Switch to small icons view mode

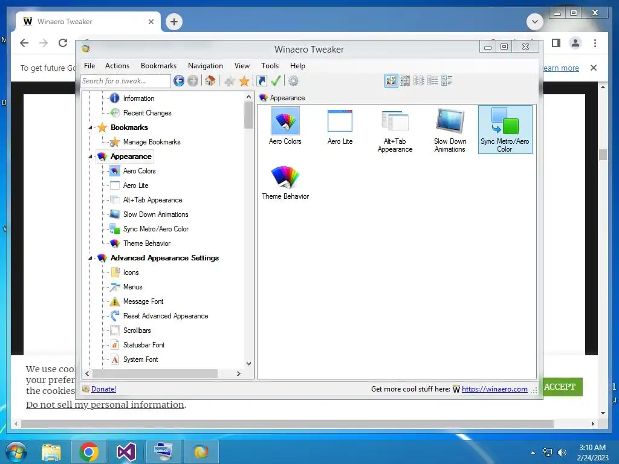click(x=404, y=81)
